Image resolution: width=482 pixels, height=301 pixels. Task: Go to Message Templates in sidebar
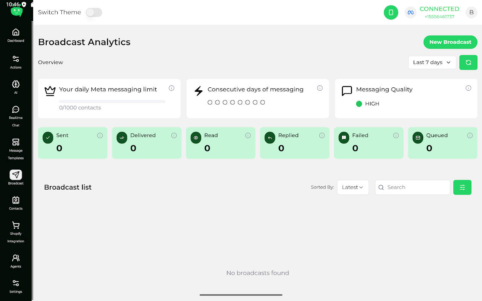(15, 149)
